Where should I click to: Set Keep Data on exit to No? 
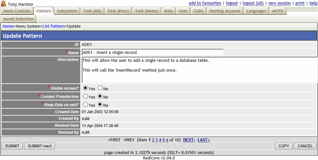pyautogui.click(x=100, y=104)
